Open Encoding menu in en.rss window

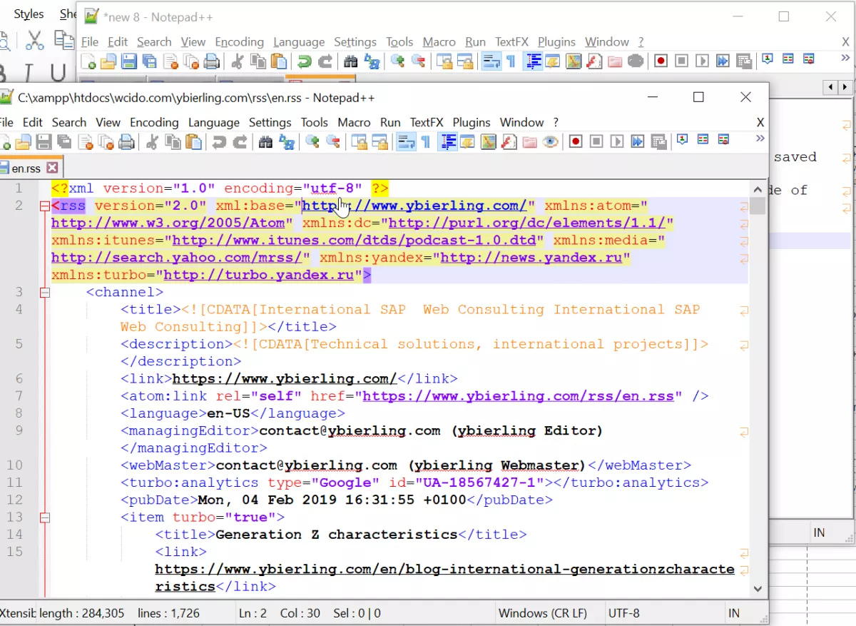pyautogui.click(x=154, y=122)
